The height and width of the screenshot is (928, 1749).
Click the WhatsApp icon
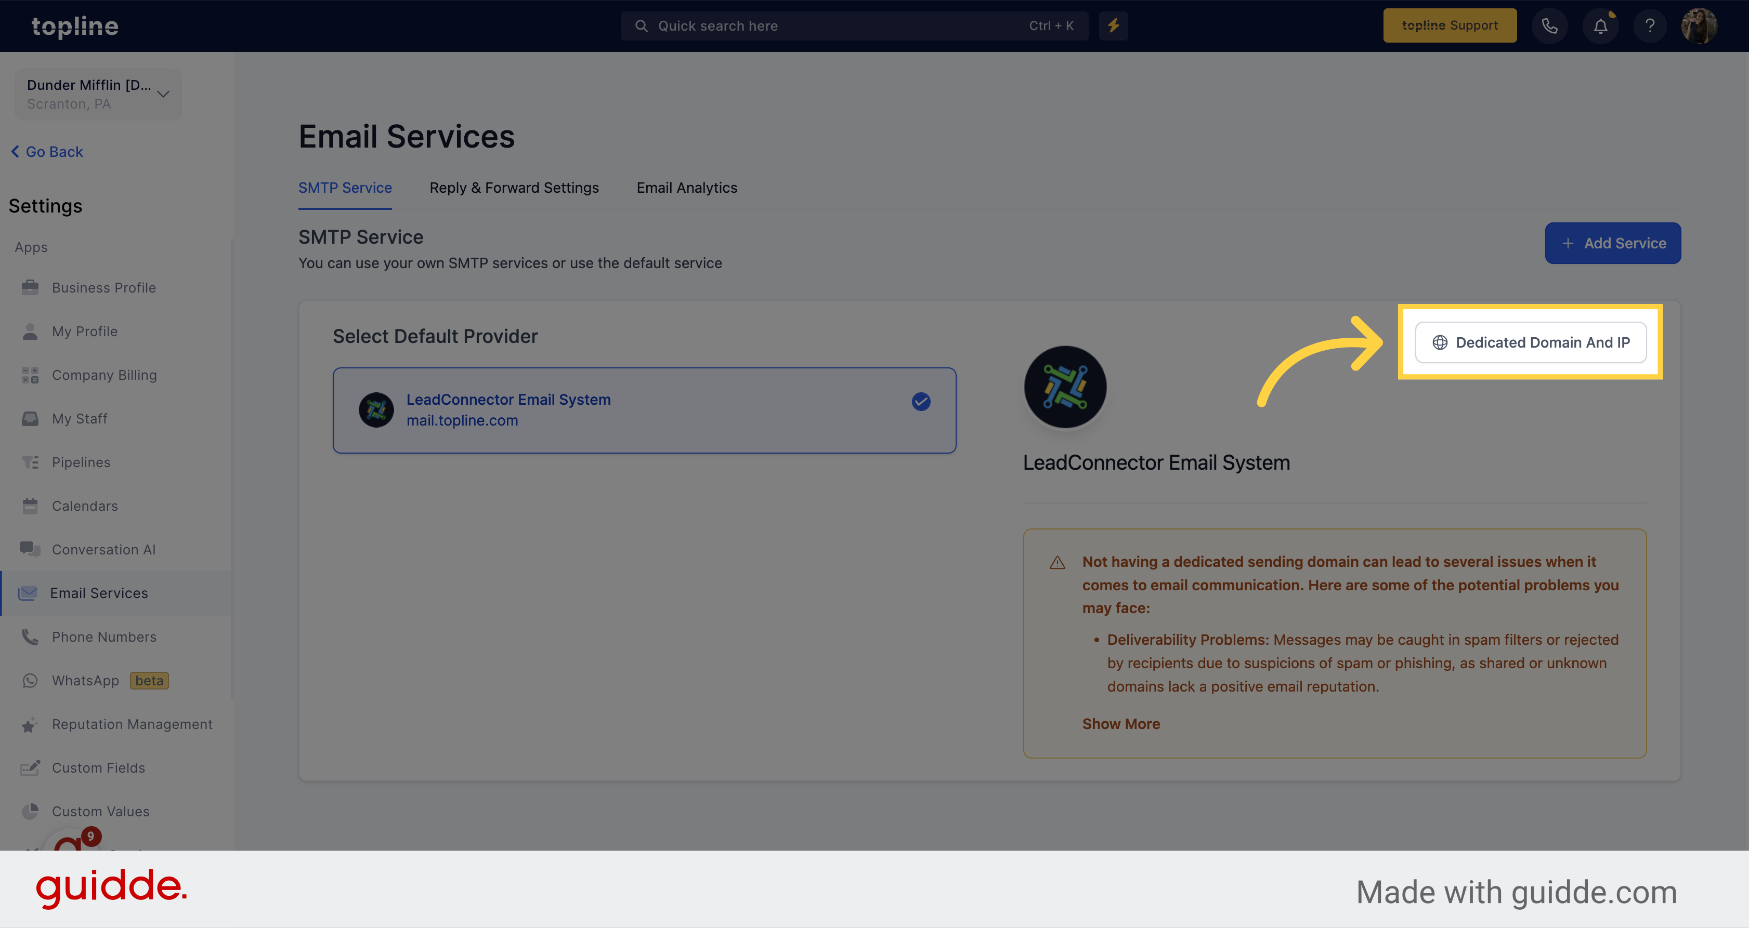click(x=30, y=680)
